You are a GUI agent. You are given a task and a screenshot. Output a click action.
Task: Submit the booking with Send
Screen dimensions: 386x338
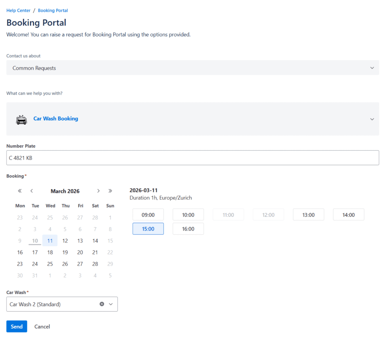click(17, 326)
